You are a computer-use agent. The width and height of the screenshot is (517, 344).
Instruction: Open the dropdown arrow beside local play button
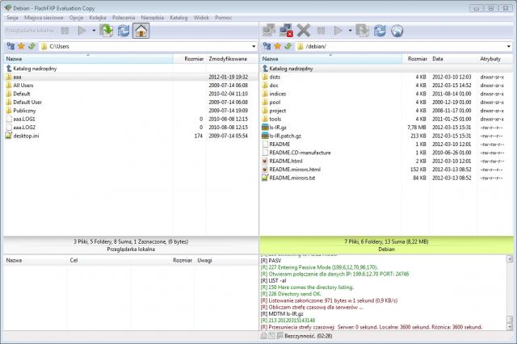coord(92,31)
